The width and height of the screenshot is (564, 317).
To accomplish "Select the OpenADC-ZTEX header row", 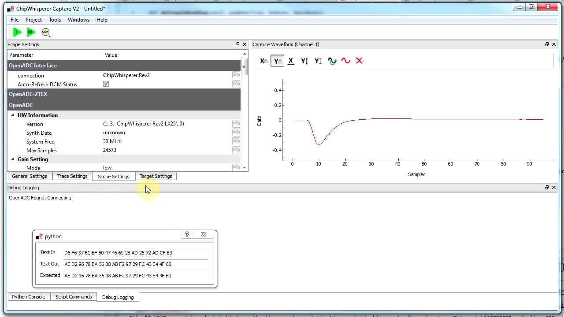I will pos(124,94).
